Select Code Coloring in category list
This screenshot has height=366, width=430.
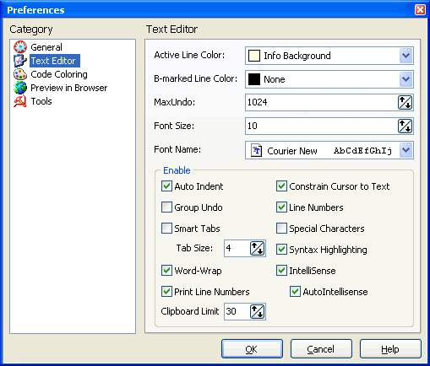59,74
